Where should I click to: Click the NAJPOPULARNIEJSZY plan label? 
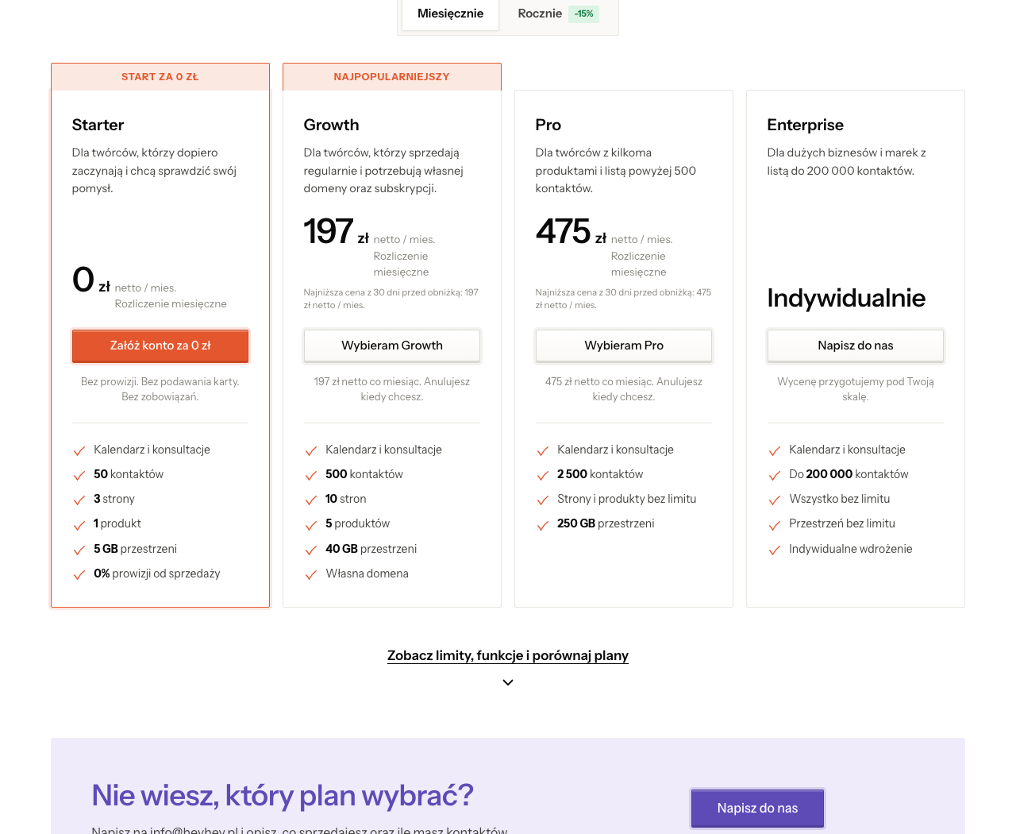(392, 77)
